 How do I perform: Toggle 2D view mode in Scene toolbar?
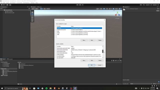(x=101, y=9)
